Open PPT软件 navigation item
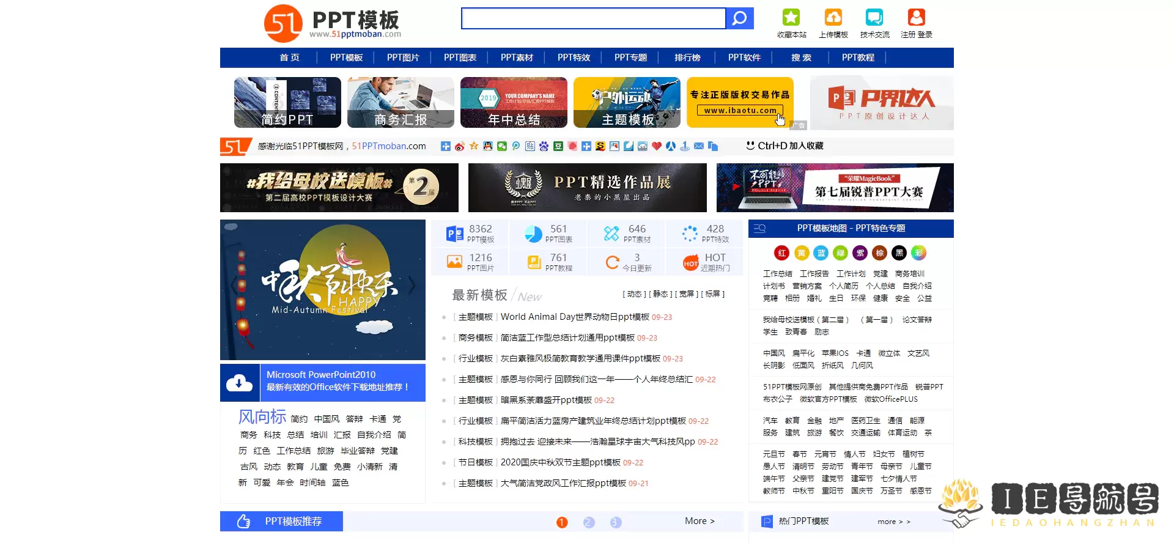This screenshot has width=1174, height=543. point(744,57)
